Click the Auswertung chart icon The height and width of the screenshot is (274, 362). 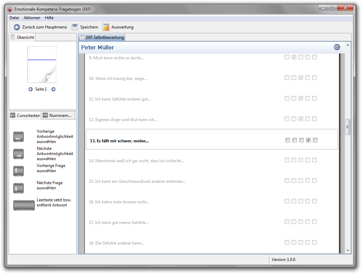[x=106, y=27]
